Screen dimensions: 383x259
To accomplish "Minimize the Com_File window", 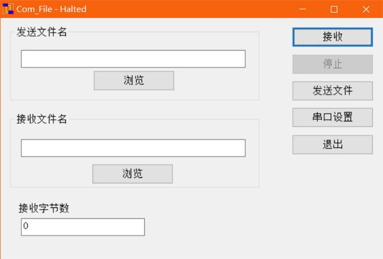I will click(x=303, y=10).
